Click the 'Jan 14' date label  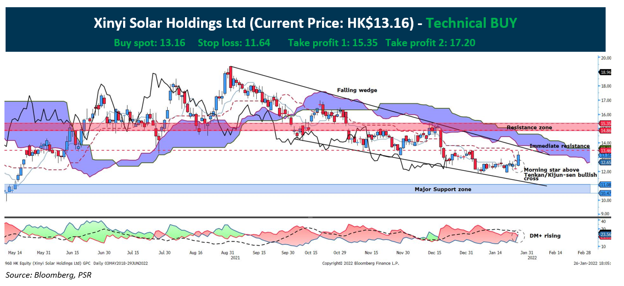pos(495,253)
